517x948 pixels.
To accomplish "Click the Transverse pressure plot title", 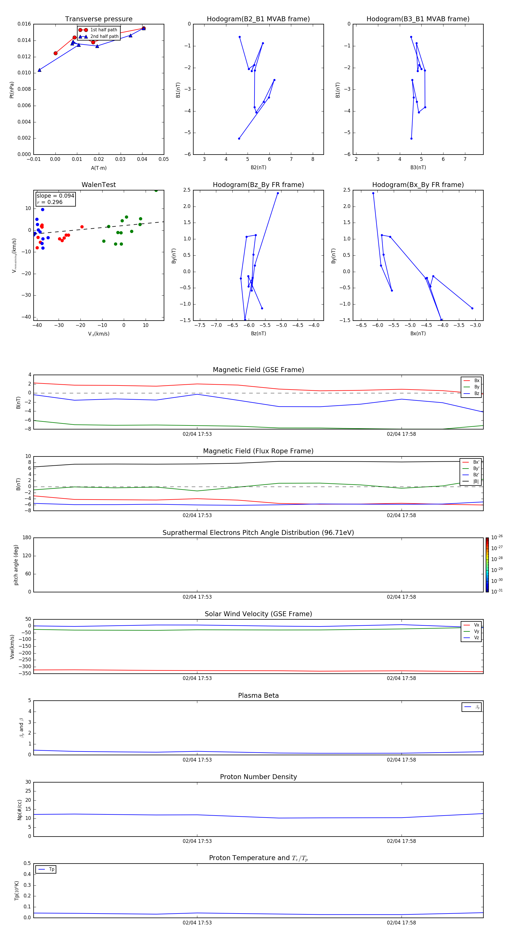I will (99, 19).
